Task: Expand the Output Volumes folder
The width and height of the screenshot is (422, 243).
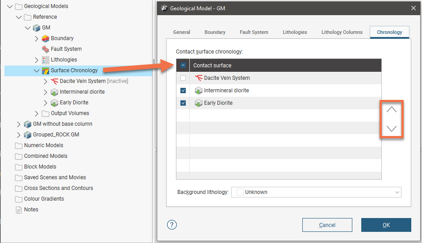Action: [37, 113]
